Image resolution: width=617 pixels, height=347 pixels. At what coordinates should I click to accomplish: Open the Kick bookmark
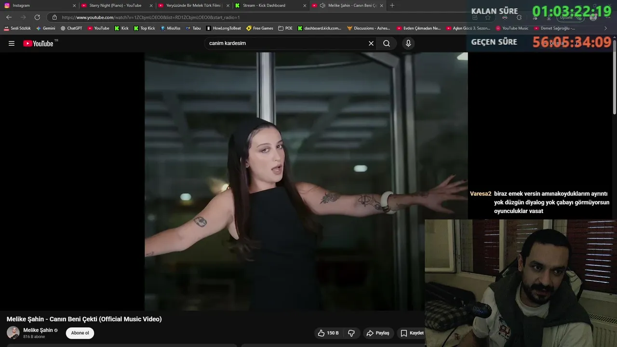coord(121,28)
